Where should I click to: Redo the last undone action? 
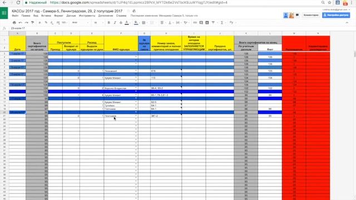click(x=27, y=23)
